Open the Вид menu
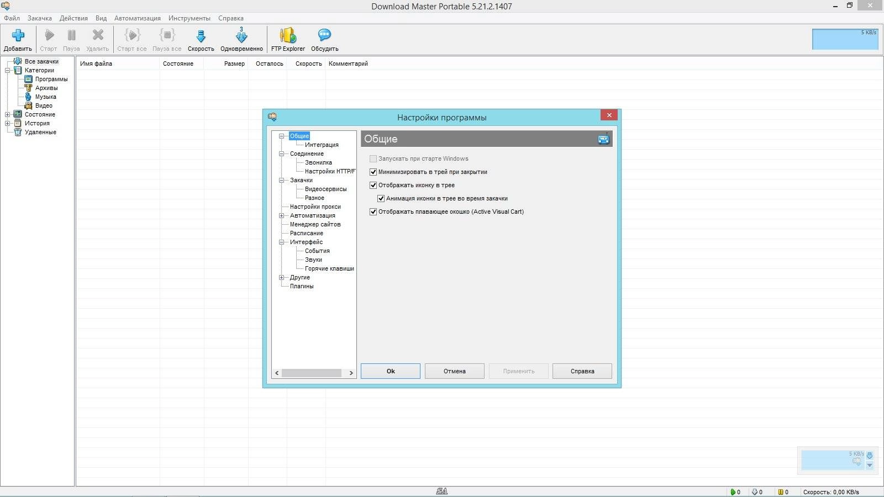The width and height of the screenshot is (884, 497). 101,18
